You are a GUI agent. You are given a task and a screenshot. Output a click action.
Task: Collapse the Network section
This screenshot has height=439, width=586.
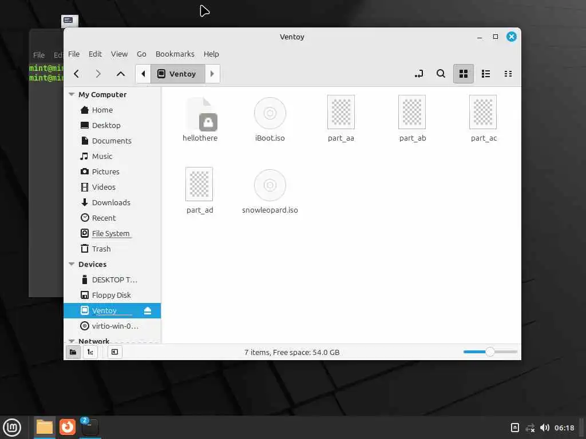click(72, 341)
